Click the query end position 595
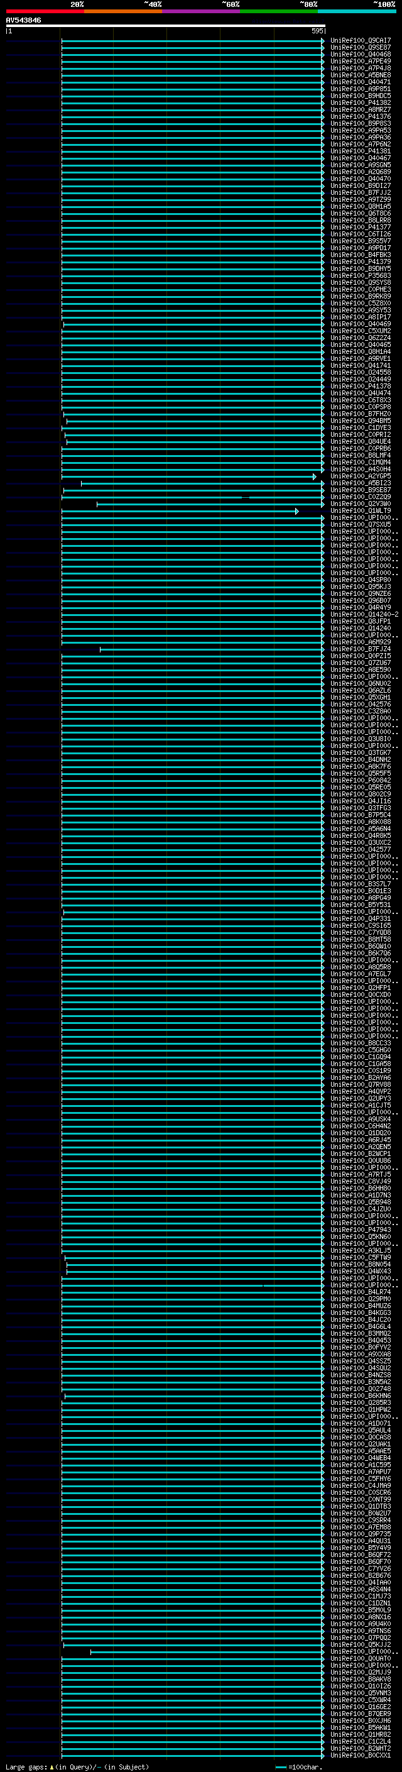Image resolution: width=402 pixels, height=1772 pixels. [x=317, y=31]
